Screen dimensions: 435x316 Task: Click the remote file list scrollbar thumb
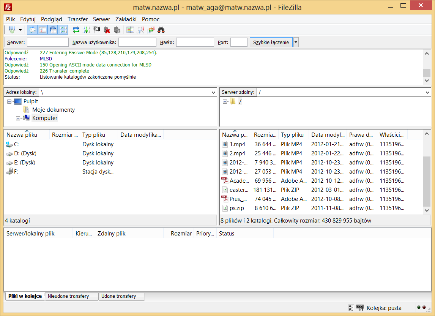[427, 181]
